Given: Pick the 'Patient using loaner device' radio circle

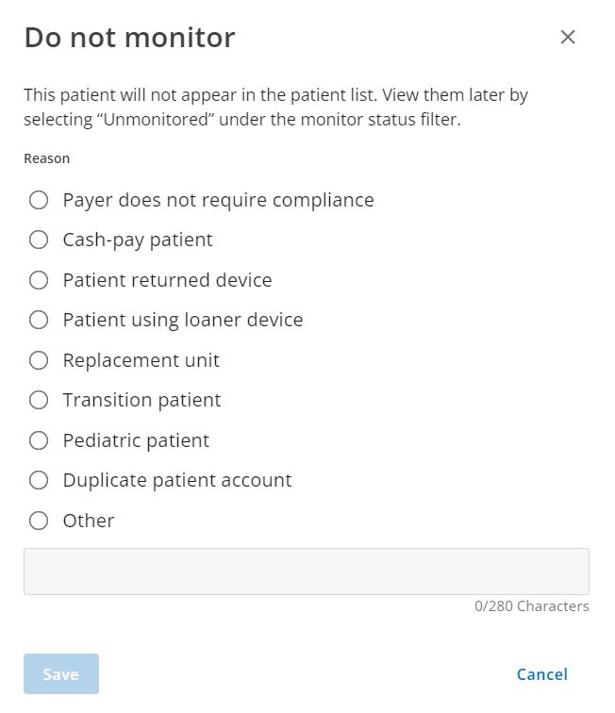Looking at the screenshot, I should pos(39,320).
